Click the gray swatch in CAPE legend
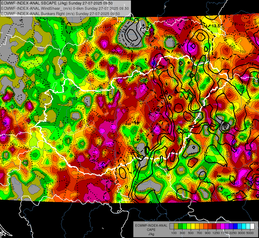Screen dimensions: 259x238 [x=172, y=226]
